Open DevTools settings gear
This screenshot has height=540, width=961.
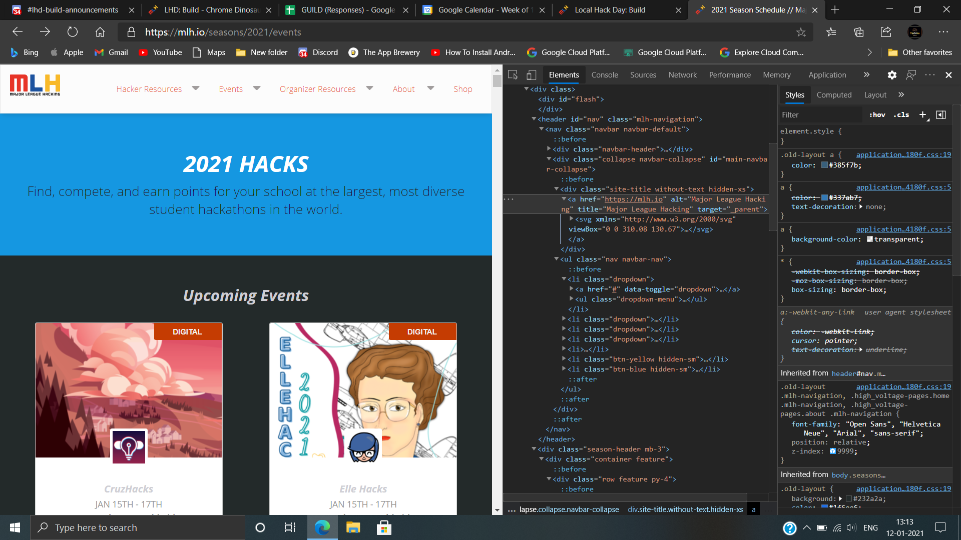(x=892, y=75)
